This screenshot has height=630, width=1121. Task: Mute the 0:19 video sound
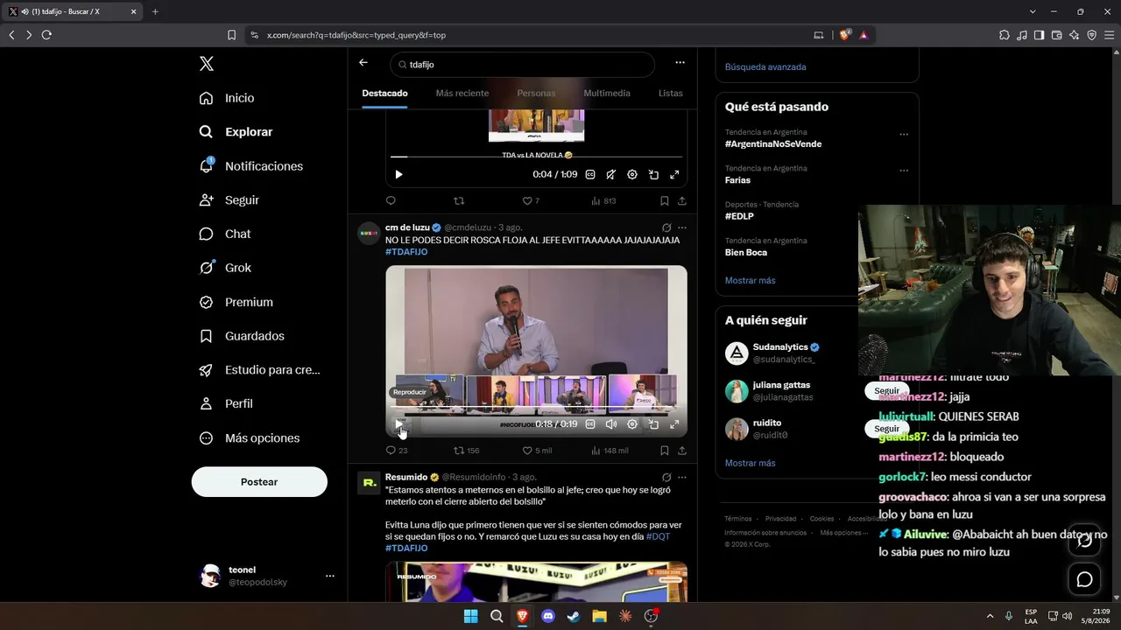(x=610, y=424)
